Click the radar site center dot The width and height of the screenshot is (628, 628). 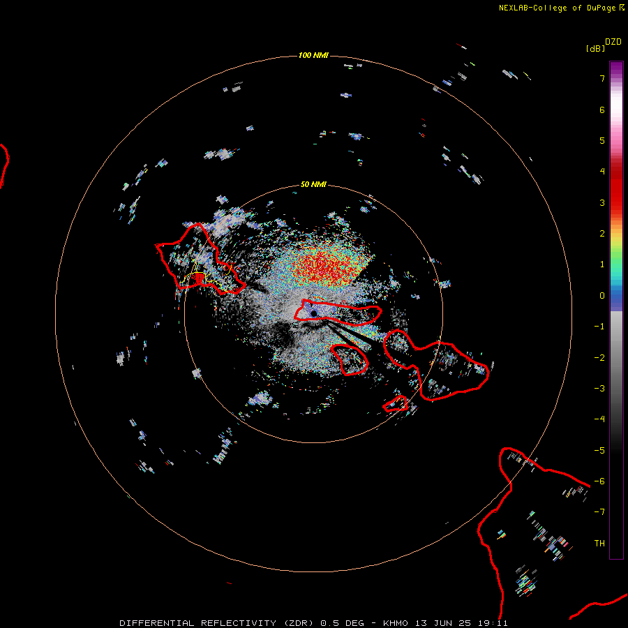coord(314,314)
